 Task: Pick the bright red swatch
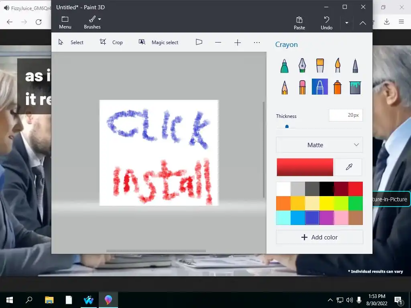(356, 189)
